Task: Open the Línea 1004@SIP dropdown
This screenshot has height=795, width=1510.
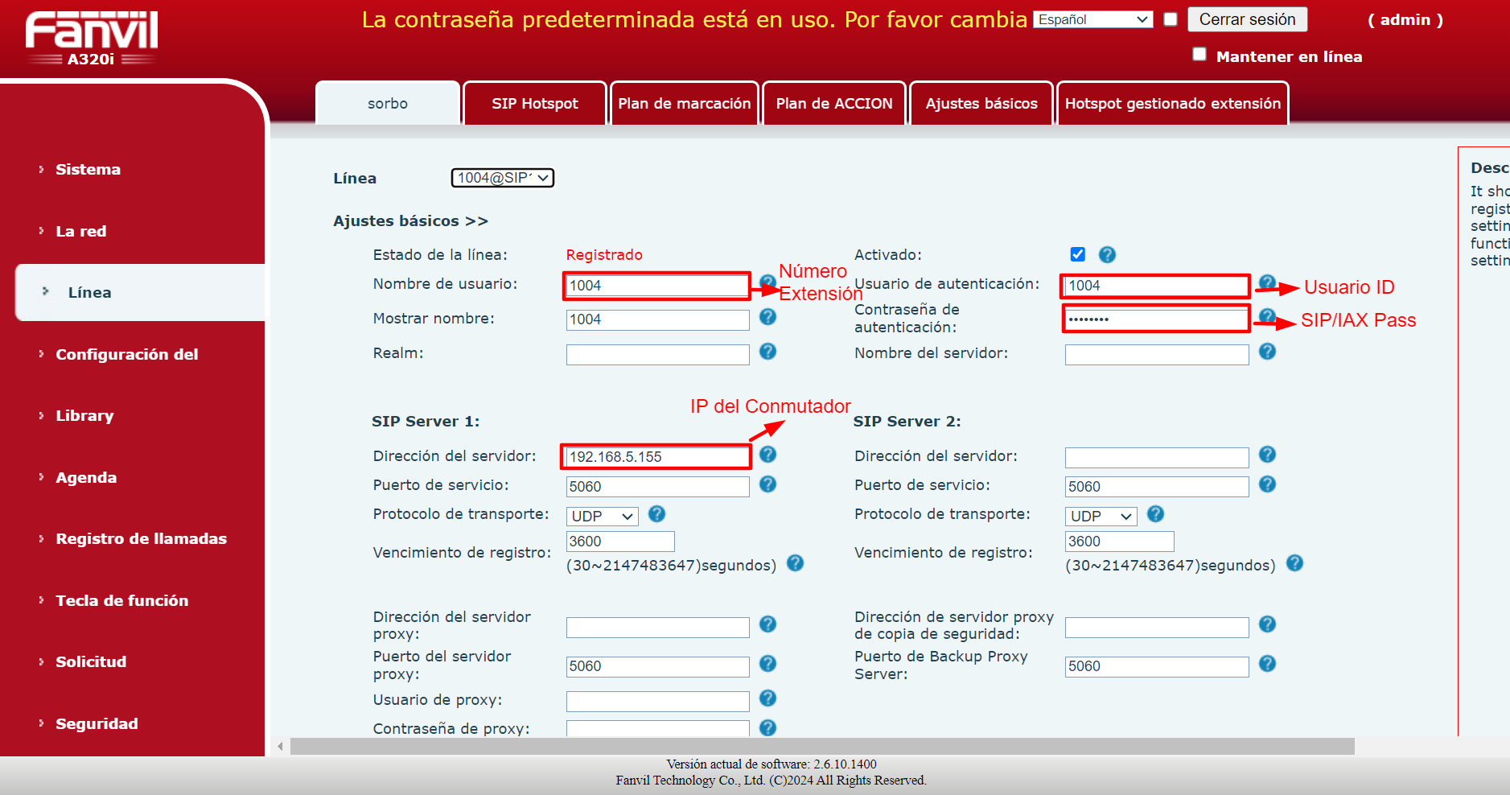Action: tap(503, 178)
